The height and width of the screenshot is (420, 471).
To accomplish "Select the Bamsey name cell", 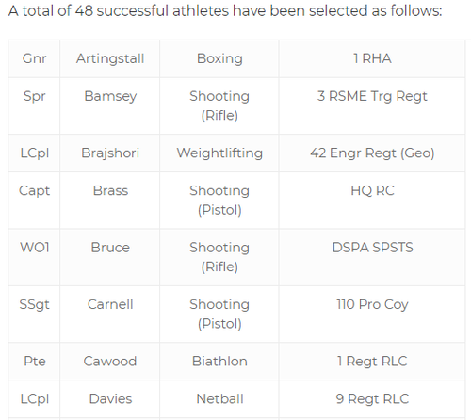I will point(110,105).
